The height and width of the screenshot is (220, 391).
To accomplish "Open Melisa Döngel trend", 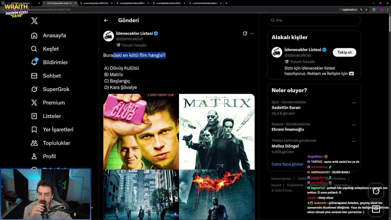I will click(285, 146).
